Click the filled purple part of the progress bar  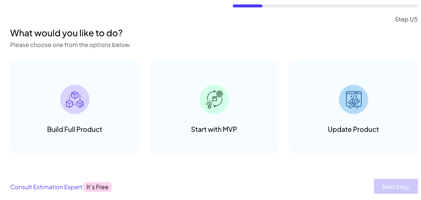(247, 6)
